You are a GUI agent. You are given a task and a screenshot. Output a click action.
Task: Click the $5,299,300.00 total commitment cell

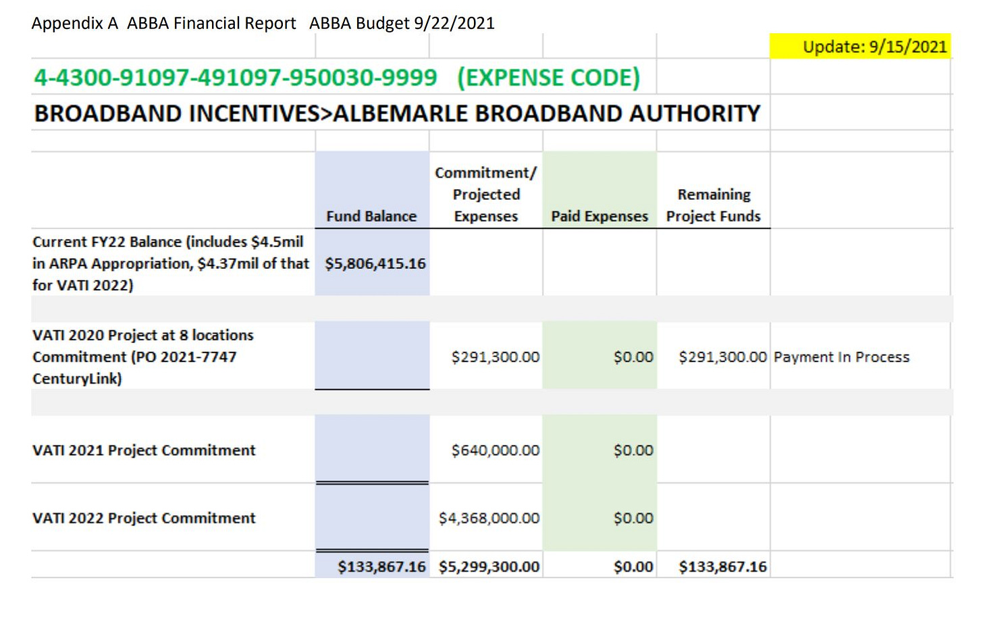pos(489,567)
